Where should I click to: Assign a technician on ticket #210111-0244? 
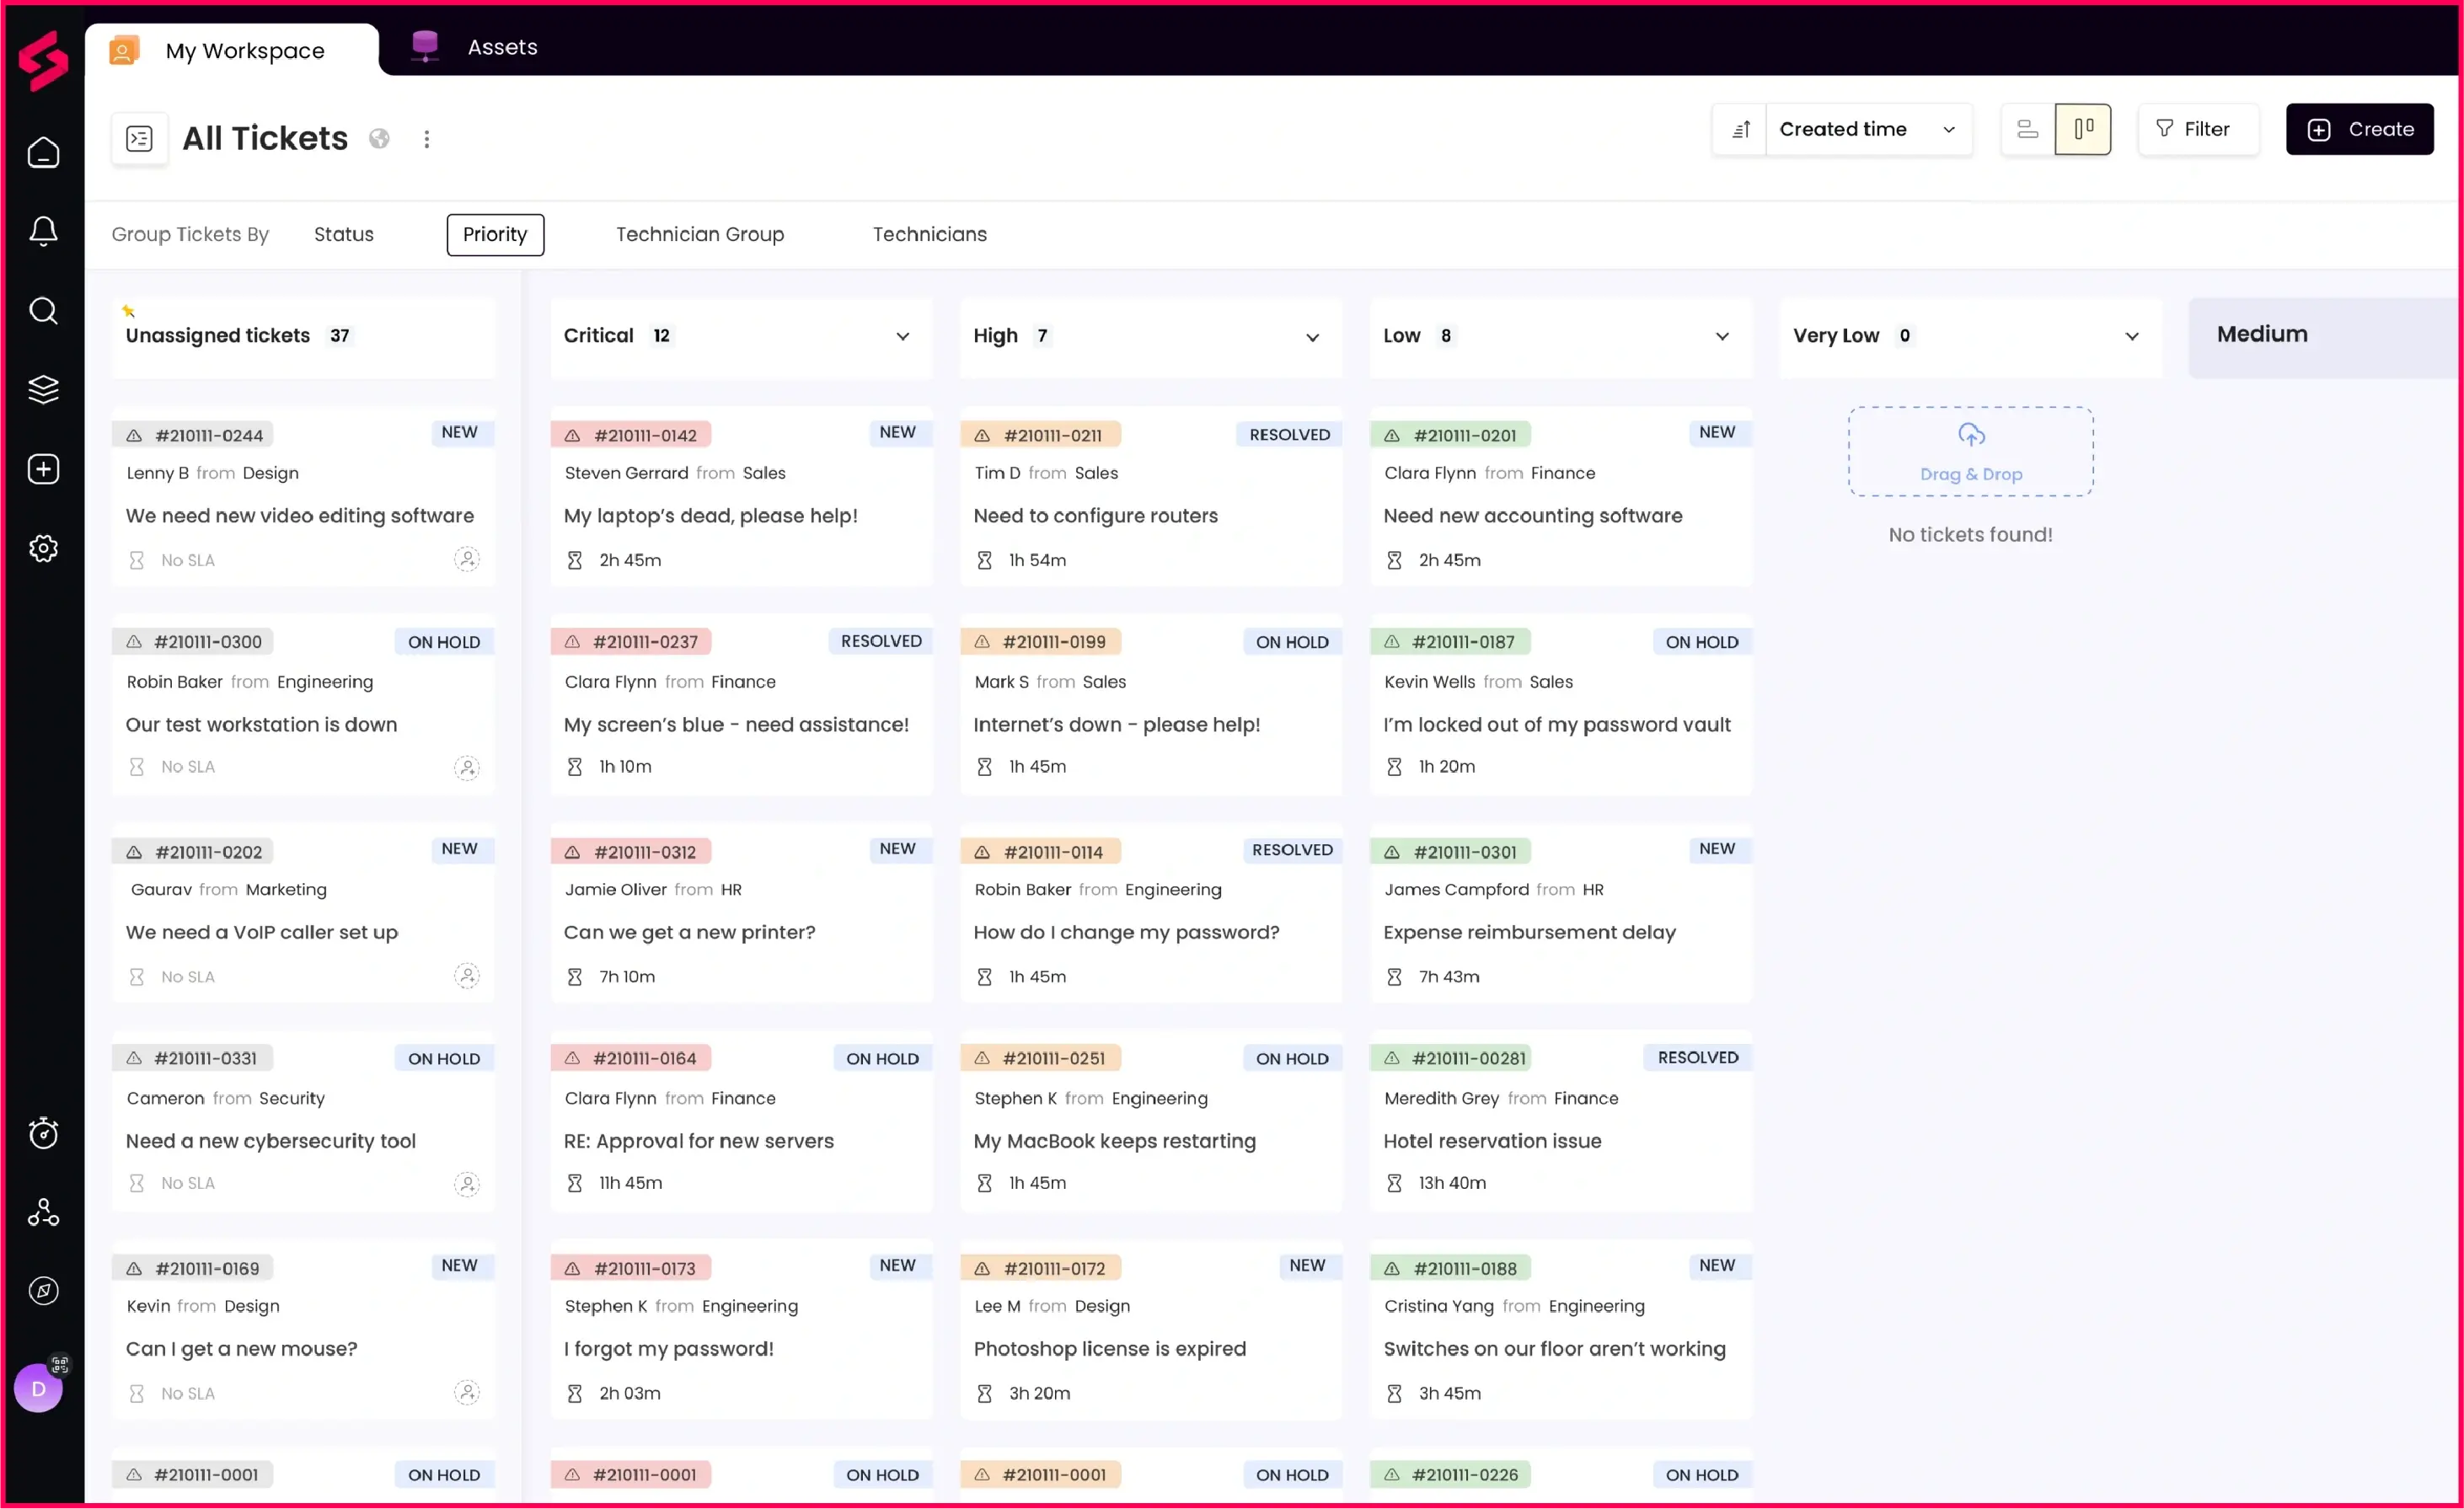click(467, 560)
